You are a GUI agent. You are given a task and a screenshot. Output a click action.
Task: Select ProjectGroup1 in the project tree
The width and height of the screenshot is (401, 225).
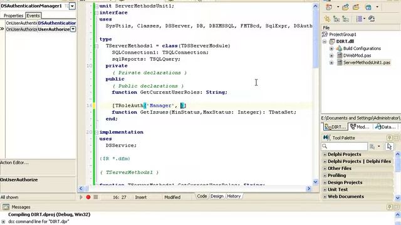pyautogui.click(x=343, y=34)
